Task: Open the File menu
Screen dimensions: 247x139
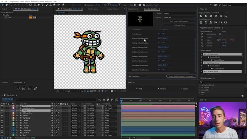Action: tap(2, 2)
